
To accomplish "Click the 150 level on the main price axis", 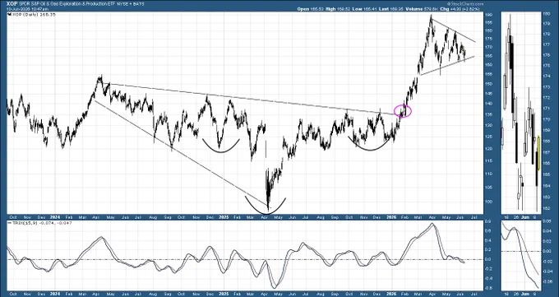I will click(488, 84).
